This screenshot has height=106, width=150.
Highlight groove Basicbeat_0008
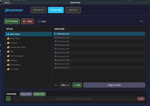tap(99, 60)
